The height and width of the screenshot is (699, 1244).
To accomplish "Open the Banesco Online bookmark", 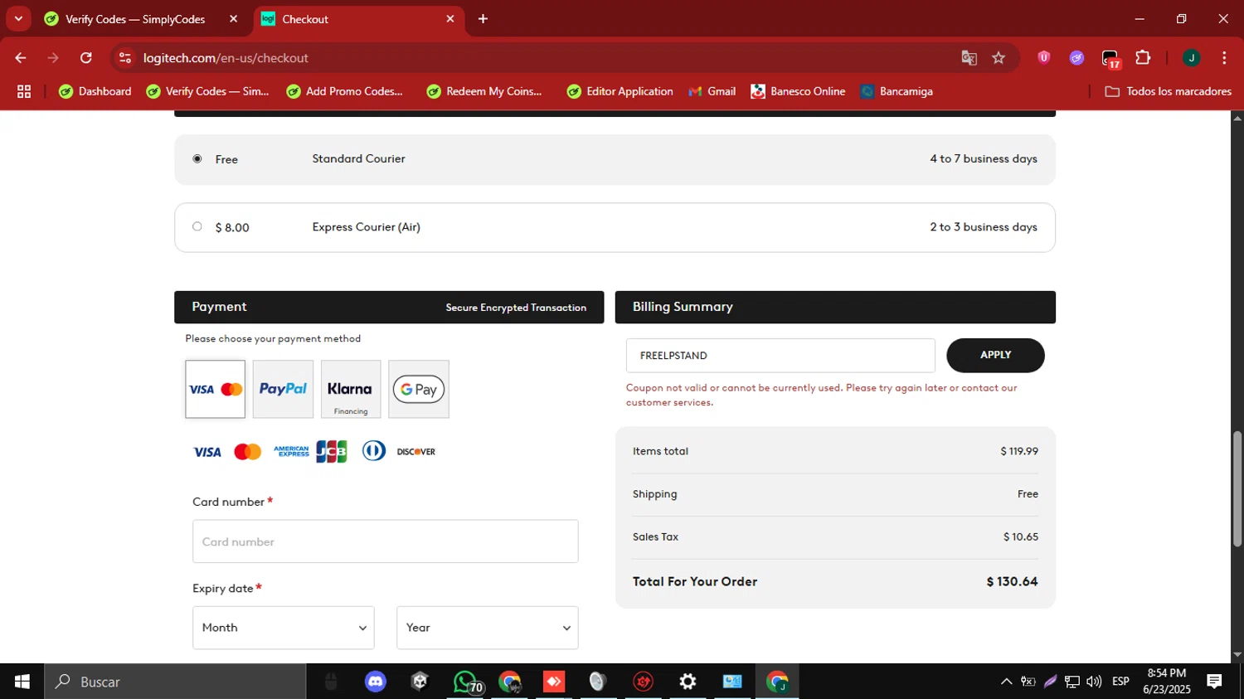I will coord(798,91).
